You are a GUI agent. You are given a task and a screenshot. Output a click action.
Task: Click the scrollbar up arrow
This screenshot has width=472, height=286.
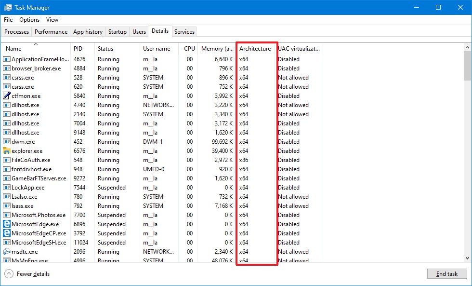467,47
